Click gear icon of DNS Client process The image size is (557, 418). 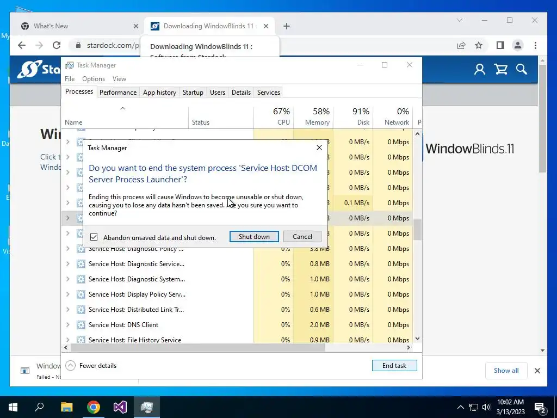81,325
